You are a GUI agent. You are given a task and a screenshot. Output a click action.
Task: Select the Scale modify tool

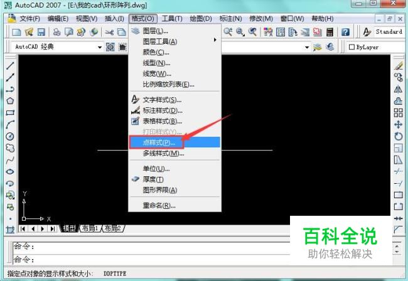point(398,148)
